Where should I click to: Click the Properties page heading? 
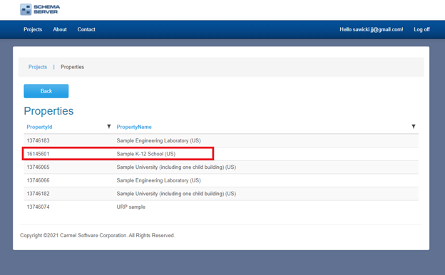click(48, 111)
